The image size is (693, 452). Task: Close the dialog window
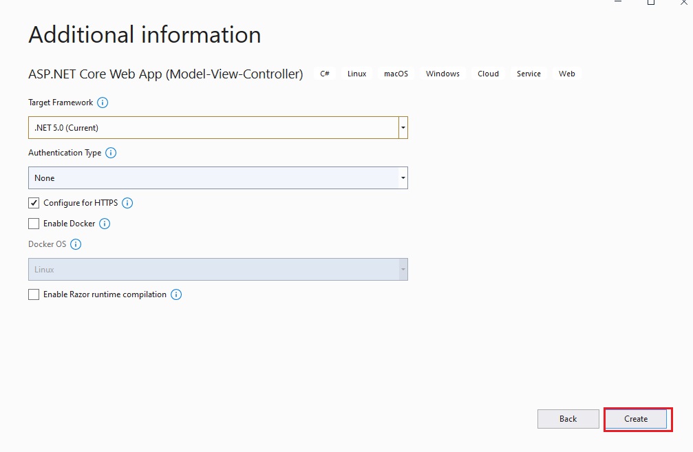click(684, 2)
